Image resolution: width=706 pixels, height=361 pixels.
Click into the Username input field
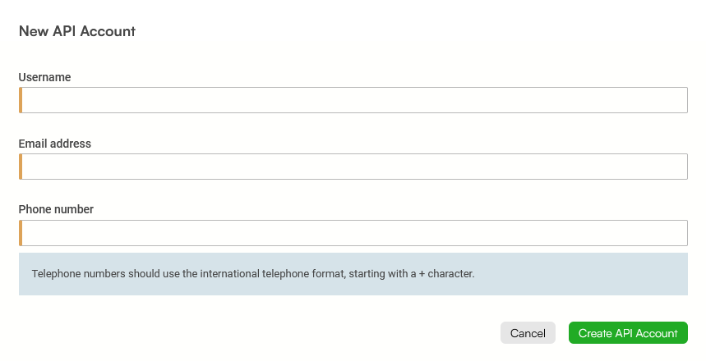click(353, 100)
